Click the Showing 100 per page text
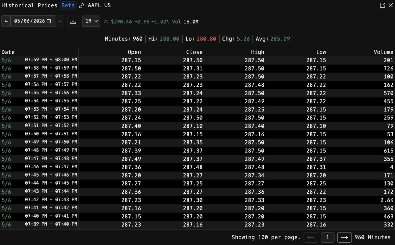This screenshot has height=245, width=395. point(266,237)
